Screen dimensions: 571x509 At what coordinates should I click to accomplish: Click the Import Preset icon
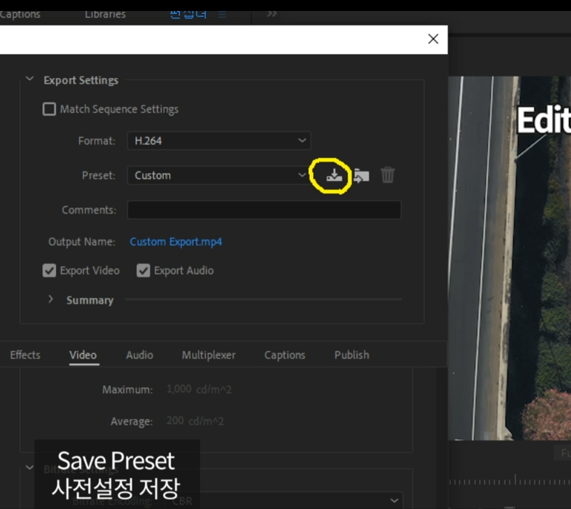tap(361, 175)
